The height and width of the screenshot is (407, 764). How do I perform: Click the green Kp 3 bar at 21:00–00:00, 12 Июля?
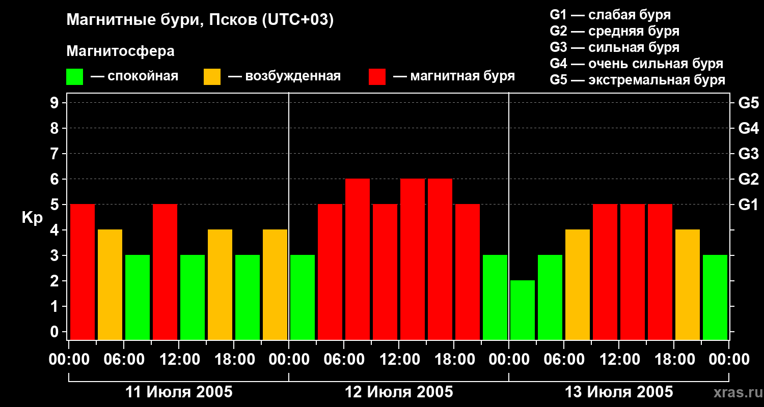coord(495,297)
